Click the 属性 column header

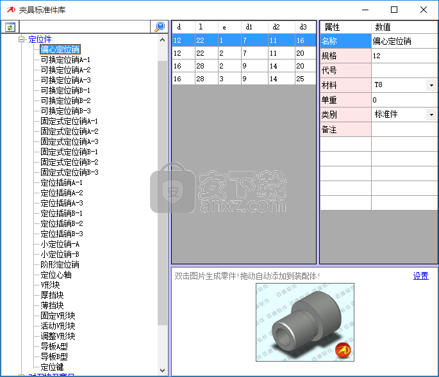pyautogui.click(x=345, y=27)
